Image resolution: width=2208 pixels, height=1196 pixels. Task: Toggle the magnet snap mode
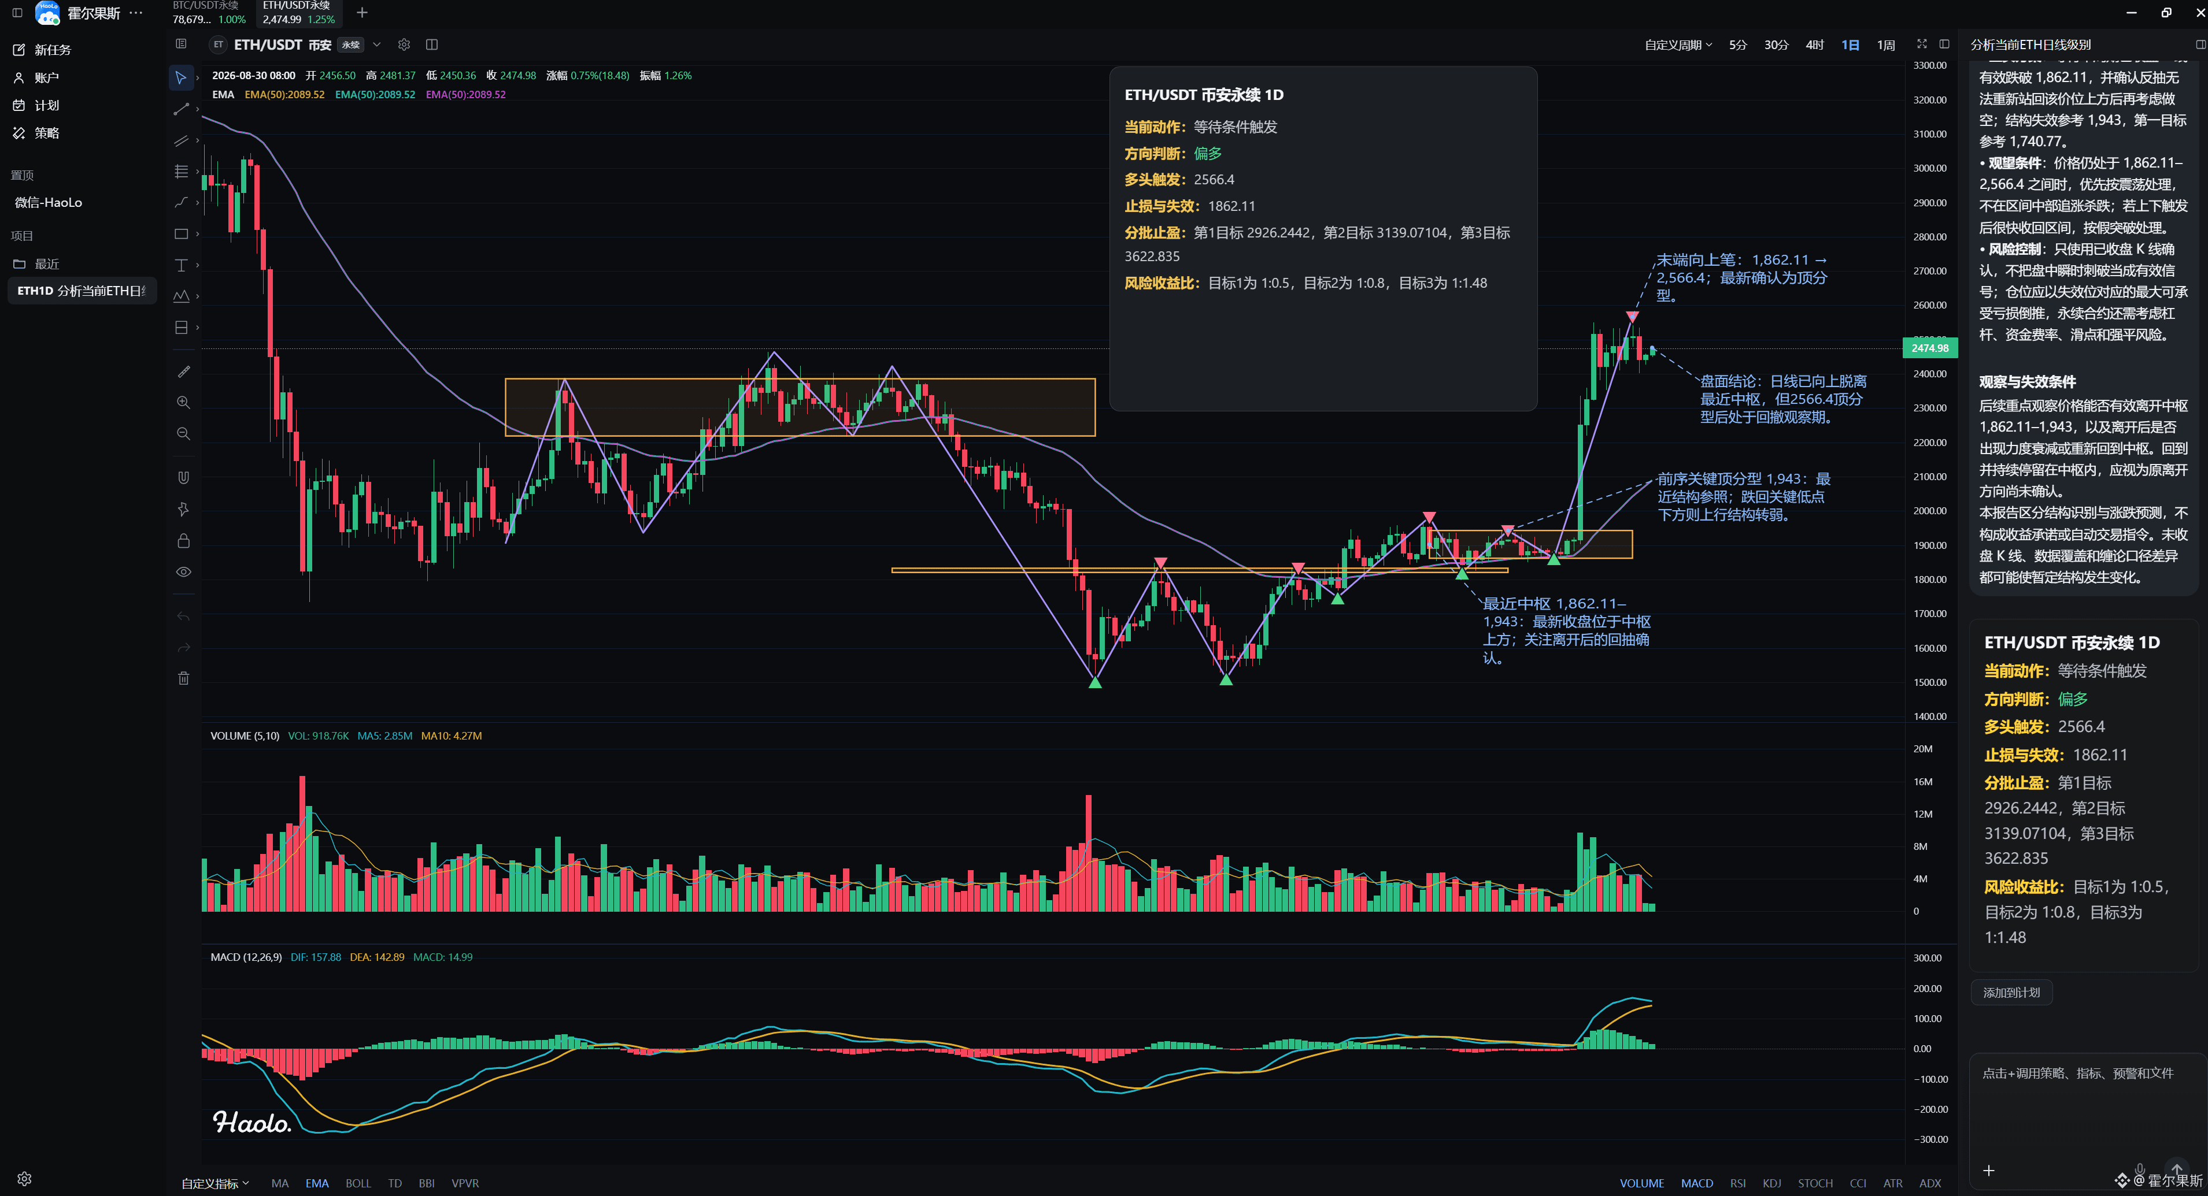coord(183,477)
